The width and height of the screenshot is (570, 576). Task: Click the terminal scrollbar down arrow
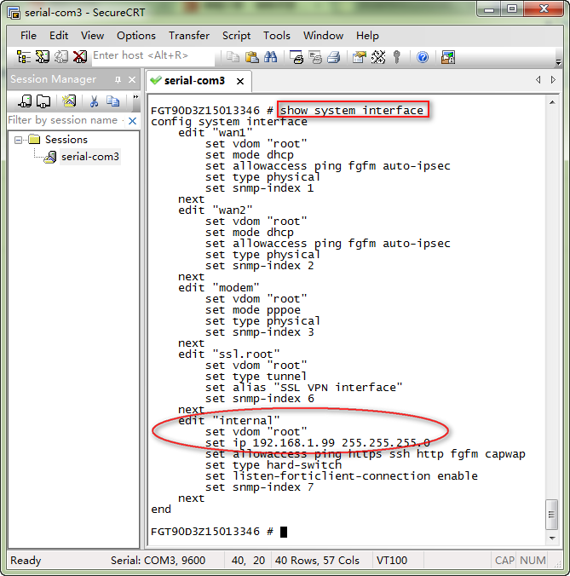click(552, 539)
